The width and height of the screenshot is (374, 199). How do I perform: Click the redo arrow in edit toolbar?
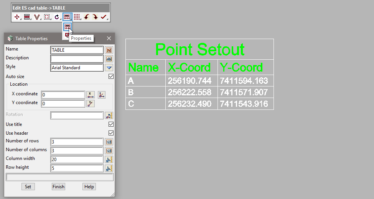tap(95, 17)
